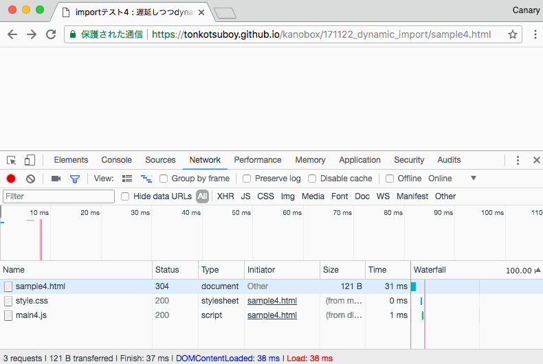The width and height of the screenshot is (543, 364).
Task: Enable the Preserve log checkbox
Action: click(x=247, y=179)
